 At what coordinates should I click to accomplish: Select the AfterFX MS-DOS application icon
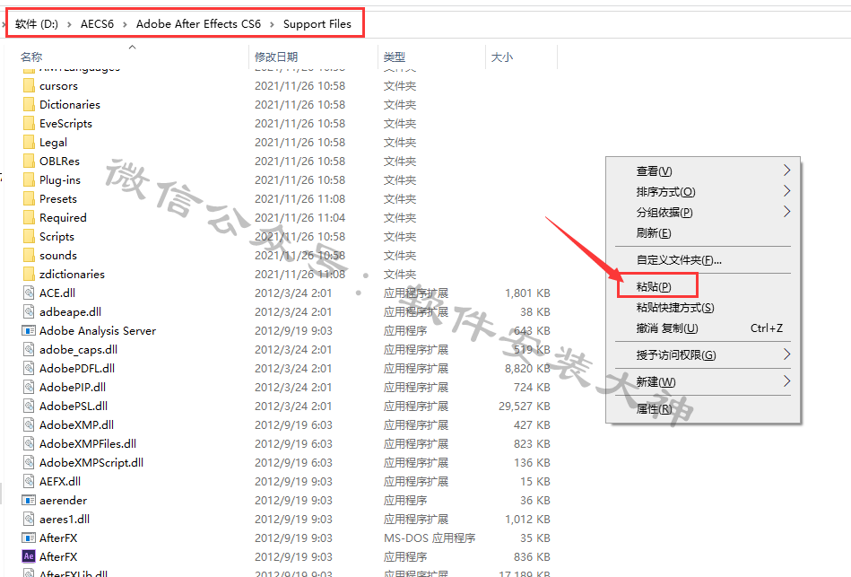pyautogui.click(x=29, y=538)
